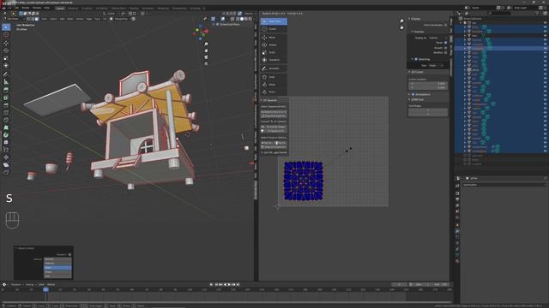549x308 pixels.
Task: Choose the Cursor tool in UV editor
Action: pyautogui.click(x=274, y=29)
